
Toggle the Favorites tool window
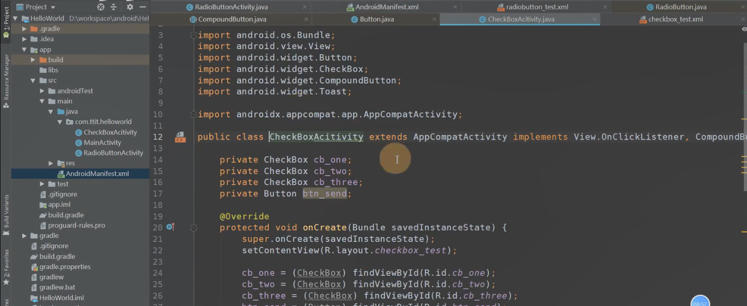point(6,265)
